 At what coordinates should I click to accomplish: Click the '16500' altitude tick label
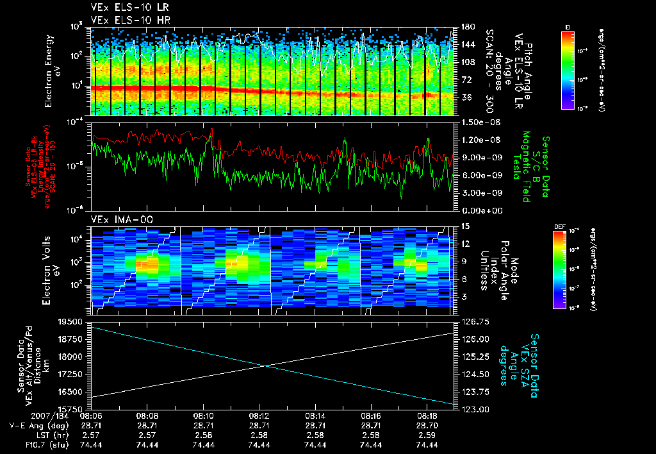[71, 392]
